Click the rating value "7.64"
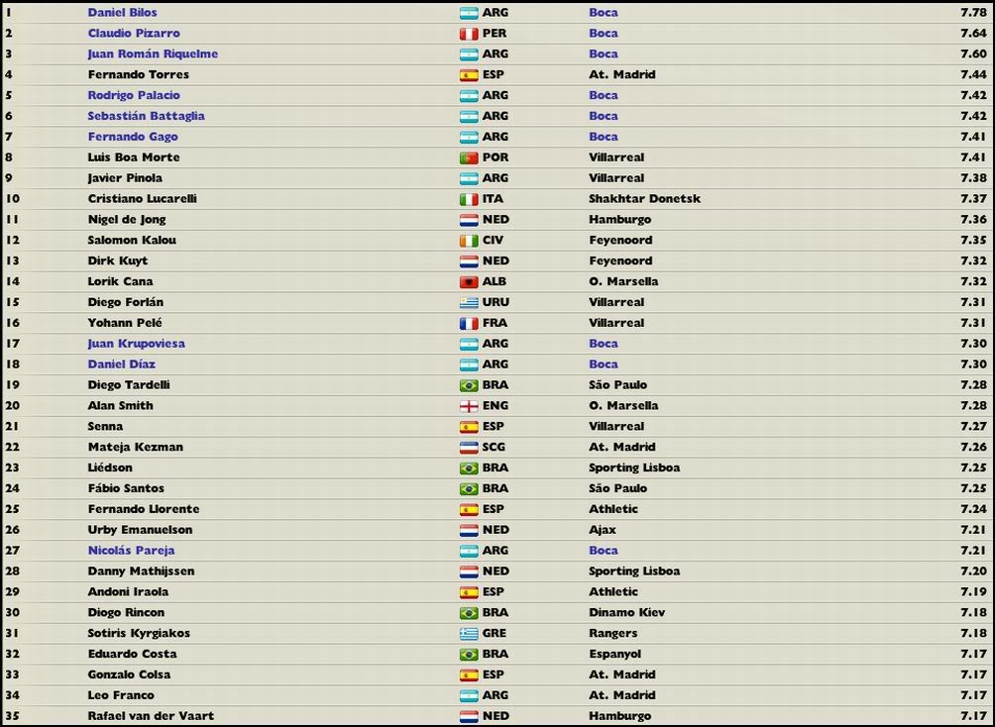Screen dimensions: 995x727 pyautogui.click(x=973, y=34)
